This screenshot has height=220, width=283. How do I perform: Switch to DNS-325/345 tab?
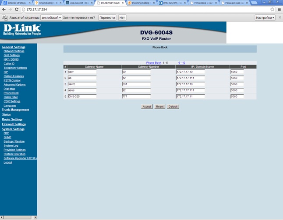(172, 3)
